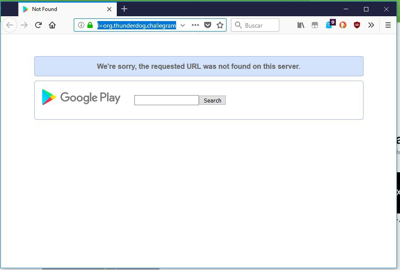Go to the Firefox home page
The image size is (400, 270).
point(52,25)
